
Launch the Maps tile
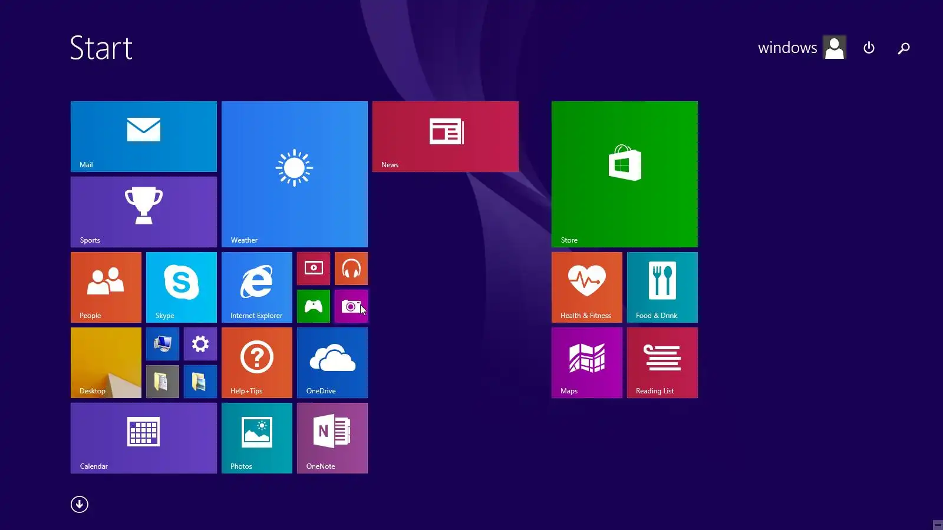pyautogui.click(x=587, y=363)
